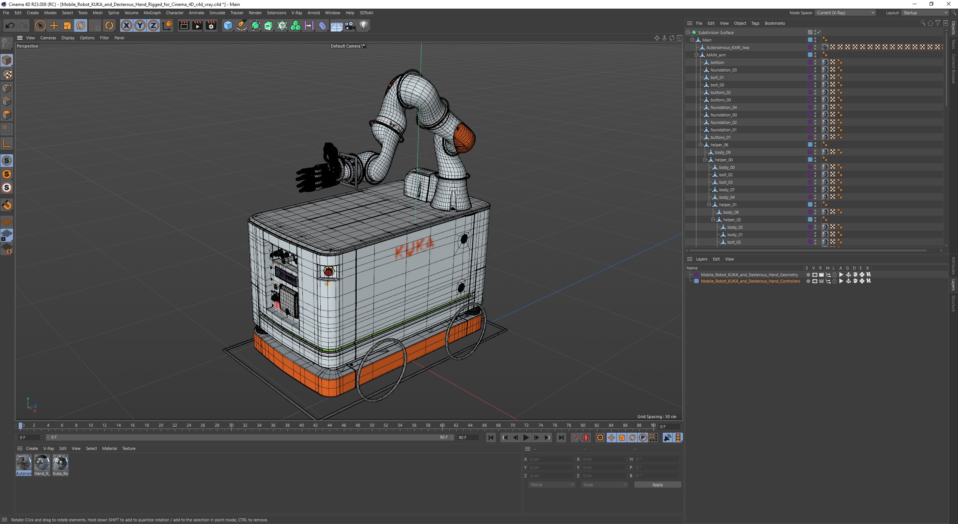Viewport: 958px width, 524px height.
Task: Open World coordinate system dropdown
Action: point(552,485)
